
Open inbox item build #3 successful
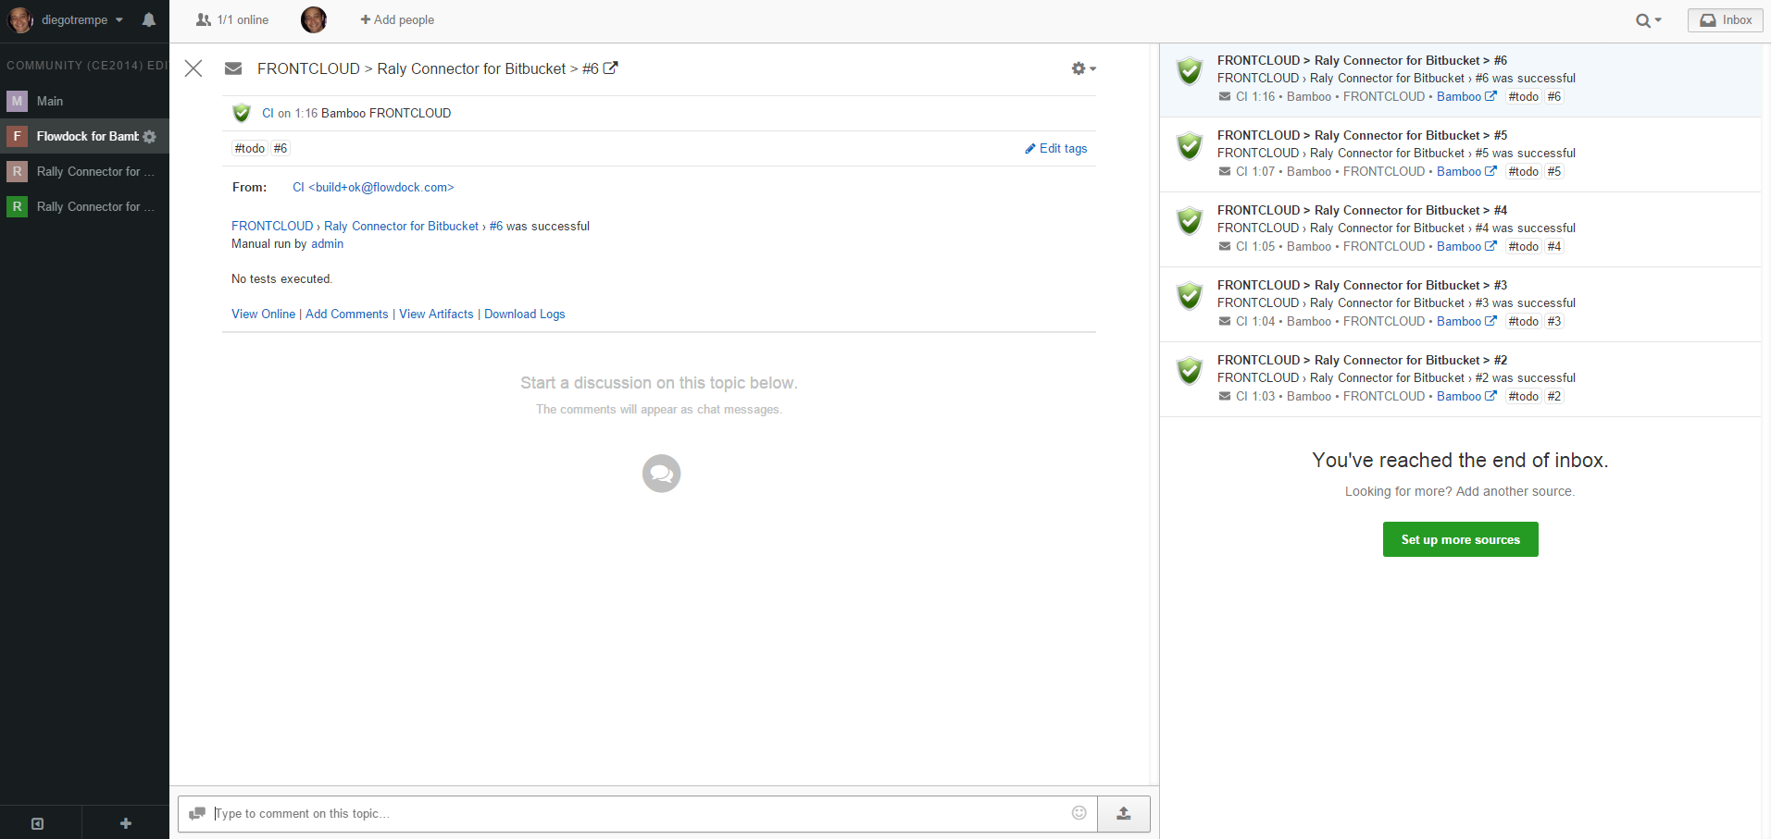[x=1461, y=304]
